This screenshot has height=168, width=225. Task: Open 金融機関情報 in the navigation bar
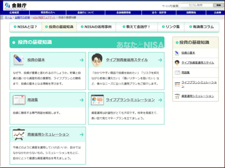tap(123, 13)
